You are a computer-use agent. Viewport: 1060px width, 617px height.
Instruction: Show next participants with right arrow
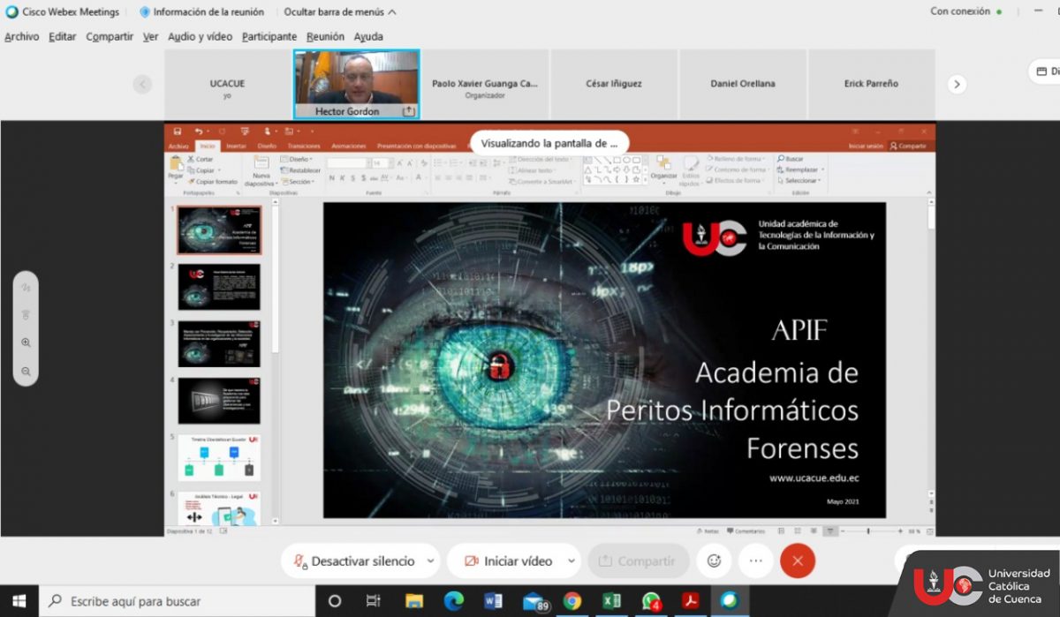click(x=957, y=84)
